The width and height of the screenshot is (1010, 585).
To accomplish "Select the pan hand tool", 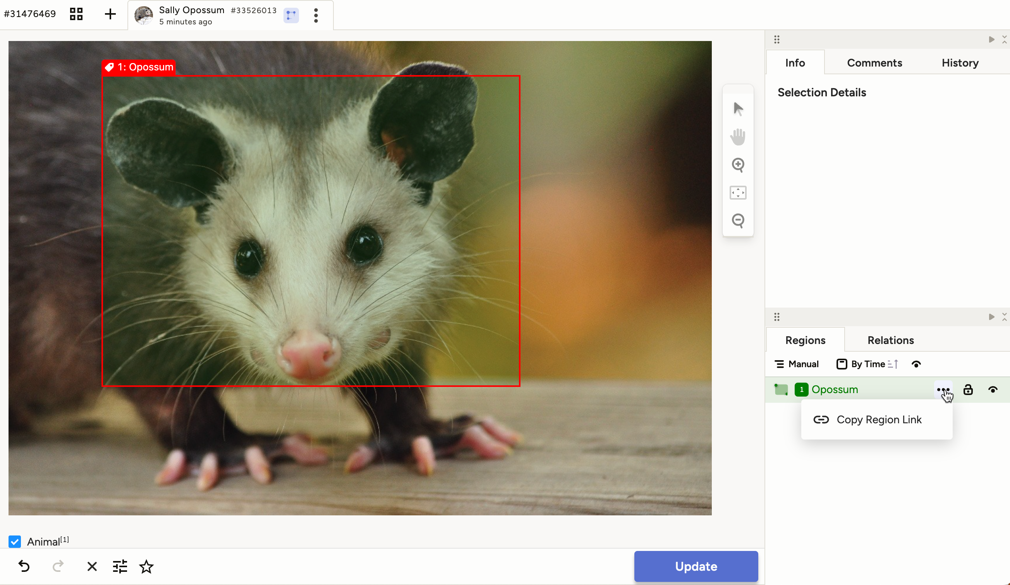I will tap(738, 136).
